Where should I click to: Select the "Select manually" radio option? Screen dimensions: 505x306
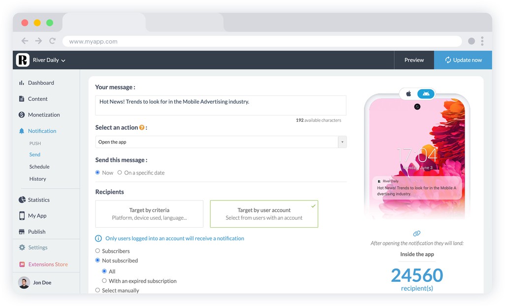97,291
